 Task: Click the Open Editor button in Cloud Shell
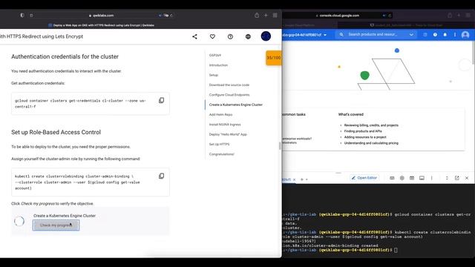tap(364, 178)
